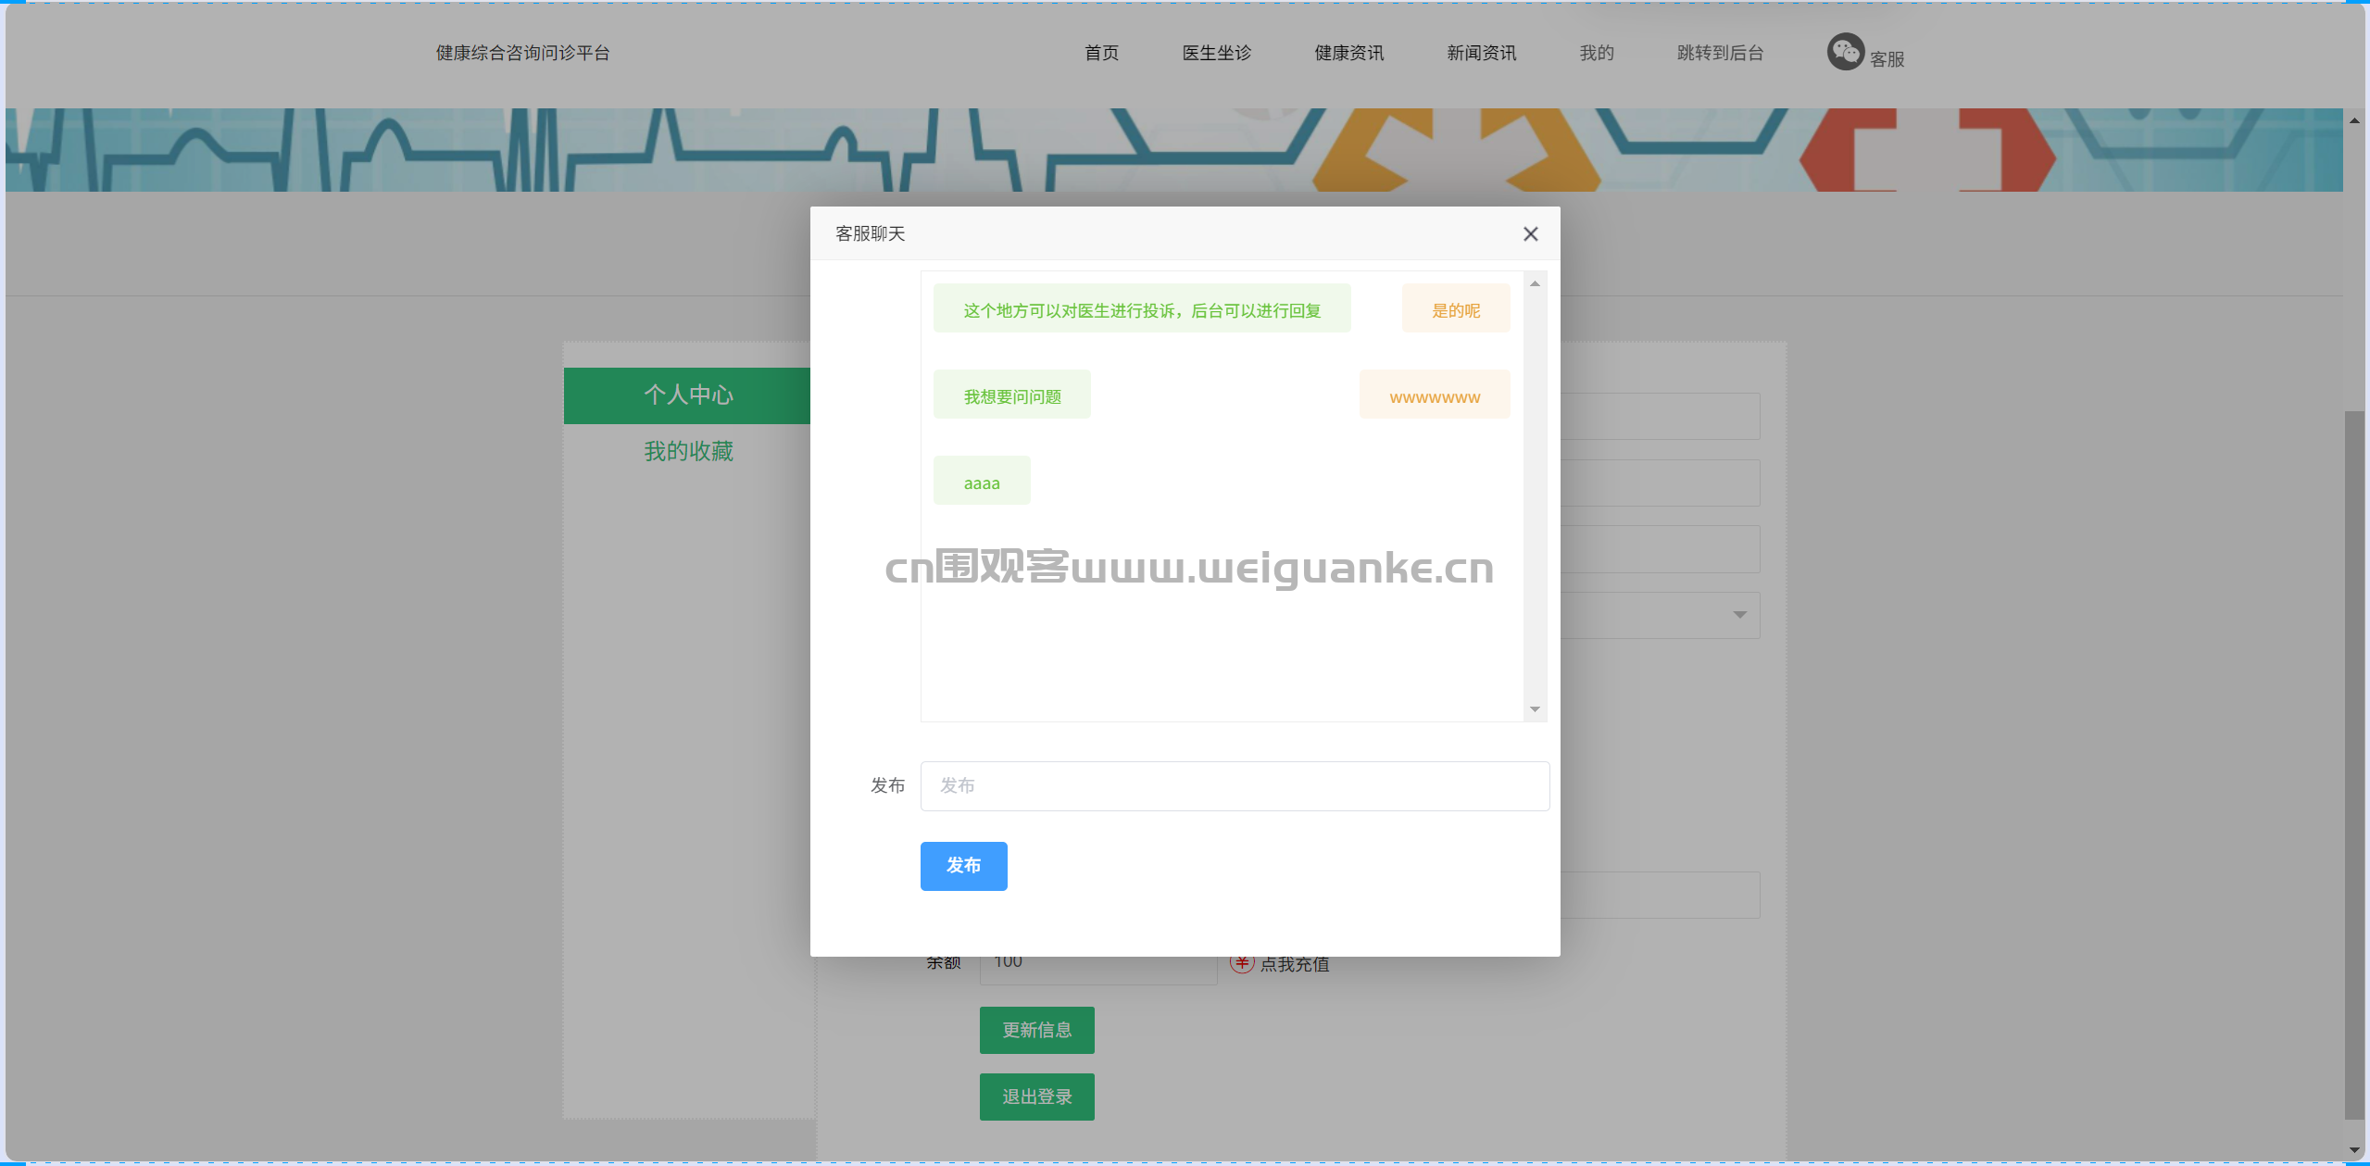The width and height of the screenshot is (2370, 1166).
Task: Go to 健康资讯 page
Action: tap(1348, 53)
